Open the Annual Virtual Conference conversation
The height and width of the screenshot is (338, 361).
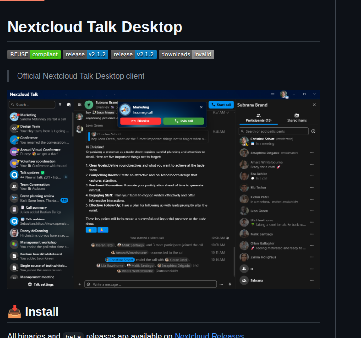click(x=40, y=152)
